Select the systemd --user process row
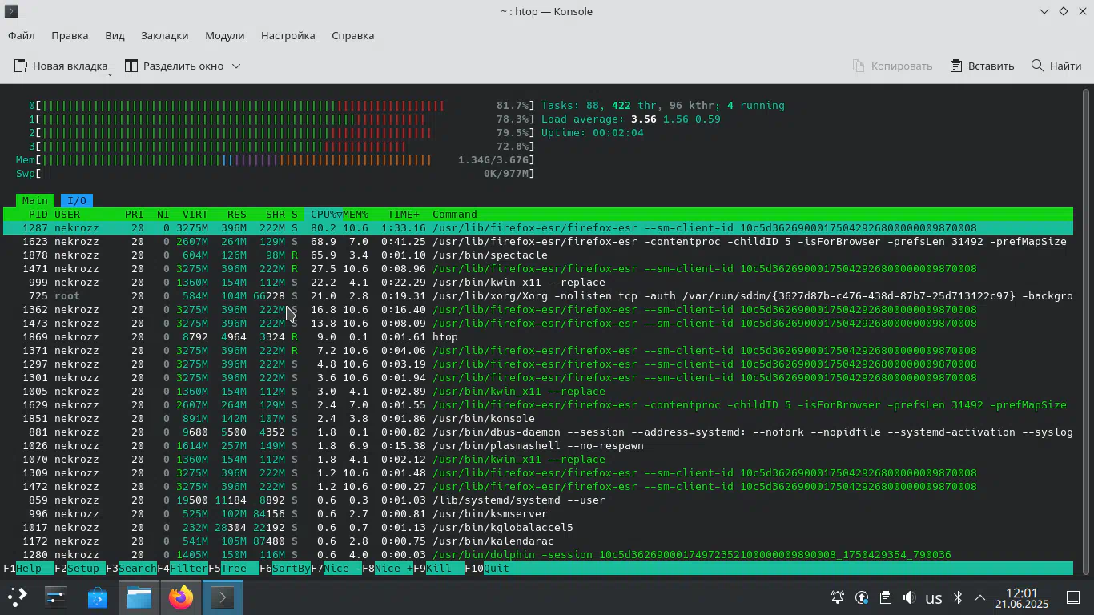Viewport: 1094px width, 615px height. (x=538, y=500)
